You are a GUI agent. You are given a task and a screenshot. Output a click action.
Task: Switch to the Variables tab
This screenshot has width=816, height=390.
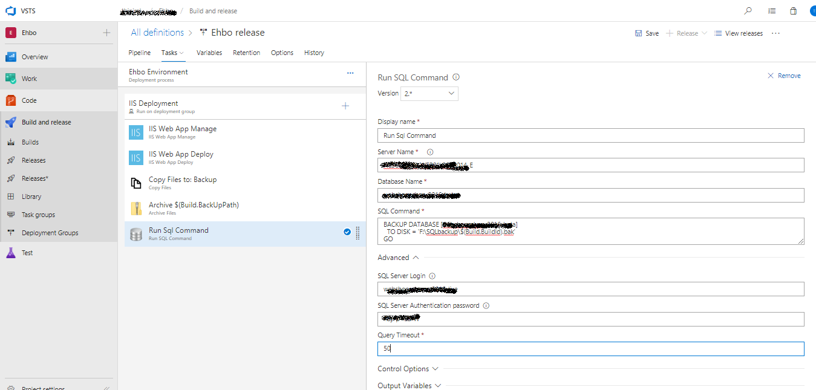click(x=209, y=53)
